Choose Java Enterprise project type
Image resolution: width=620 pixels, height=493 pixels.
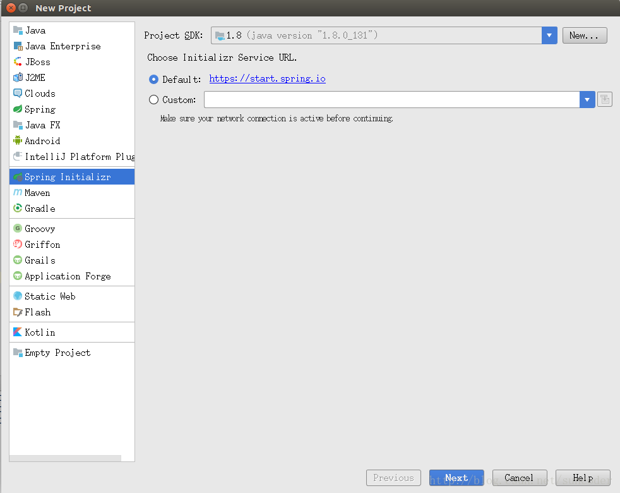pyautogui.click(x=72, y=46)
